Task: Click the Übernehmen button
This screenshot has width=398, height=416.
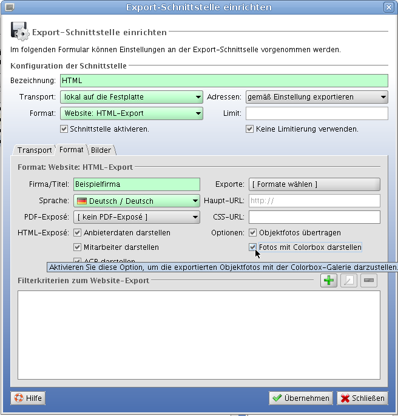Action: coord(301,398)
